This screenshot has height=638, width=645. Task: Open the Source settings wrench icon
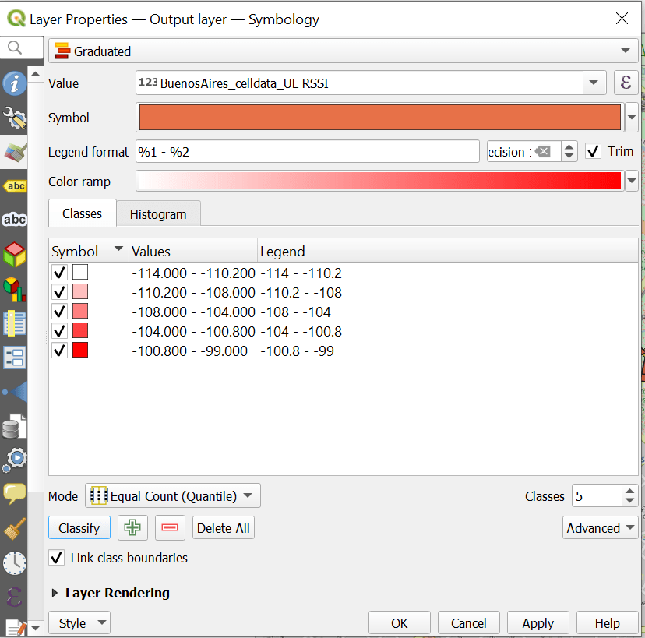(x=14, y=118)
